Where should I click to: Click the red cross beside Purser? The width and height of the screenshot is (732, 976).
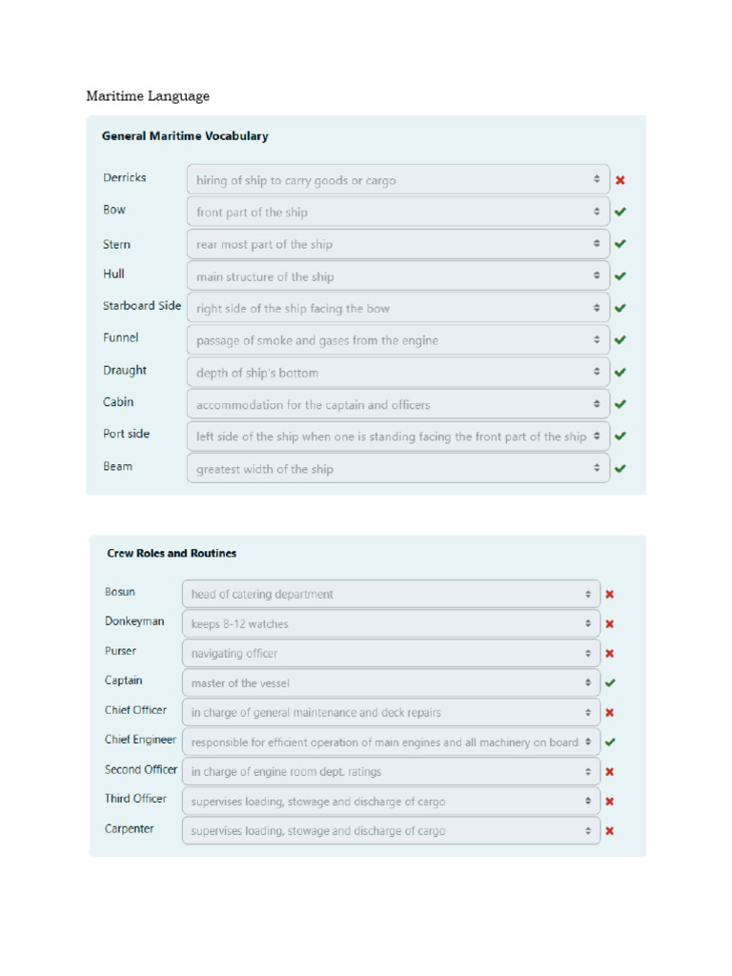(610, 653)
